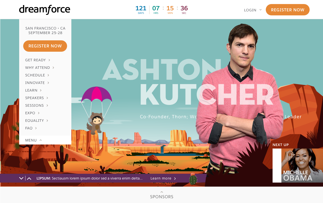Follow the Learn more link
323x203 pixels.
point(161,178)
